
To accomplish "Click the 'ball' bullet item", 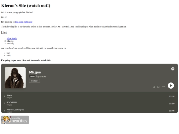I will point(8,53).
